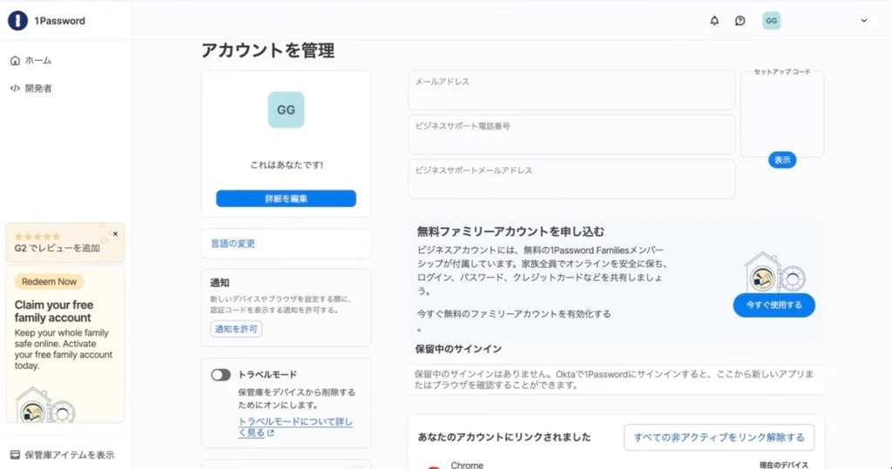Click the five-star G2 rating
The image size is (892, 469).
coord(37,236)
